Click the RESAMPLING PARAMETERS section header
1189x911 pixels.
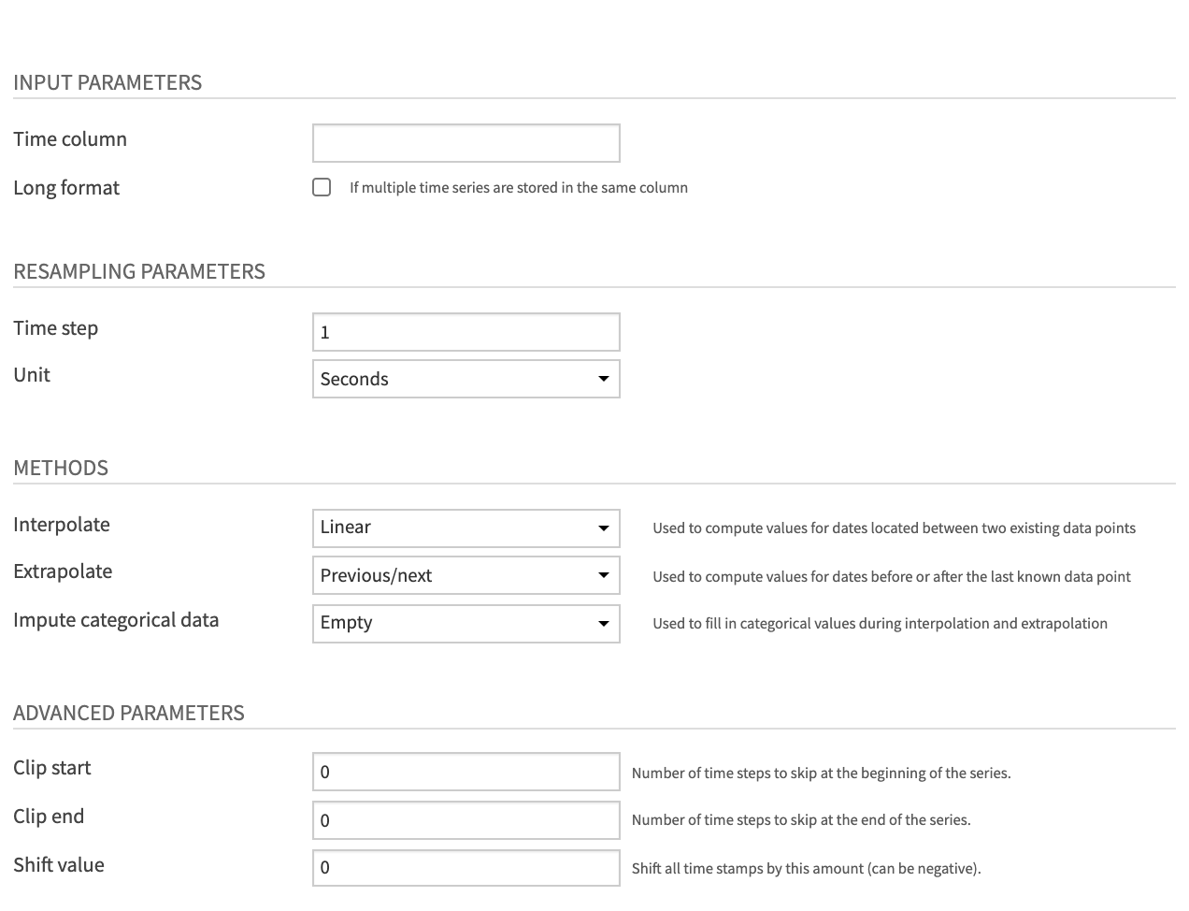point(139,271)
